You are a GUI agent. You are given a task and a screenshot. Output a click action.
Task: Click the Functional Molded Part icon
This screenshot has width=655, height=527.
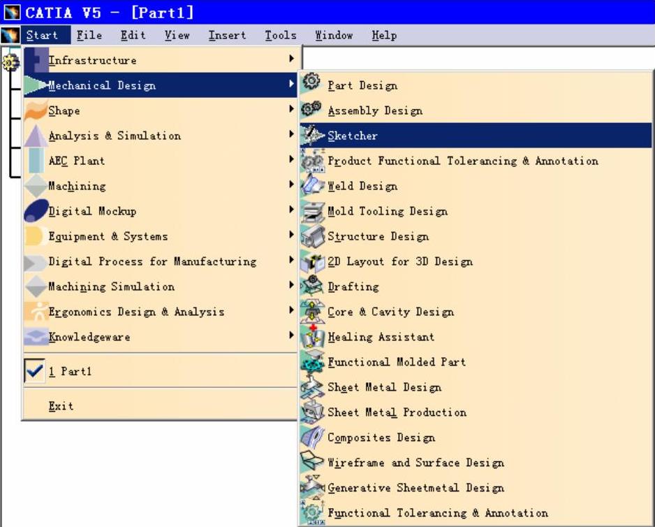point(312,362)
